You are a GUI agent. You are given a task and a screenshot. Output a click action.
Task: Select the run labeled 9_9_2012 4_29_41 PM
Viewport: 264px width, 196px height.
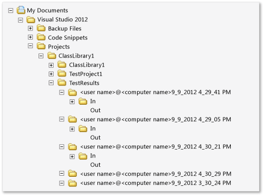coord(155,92)
